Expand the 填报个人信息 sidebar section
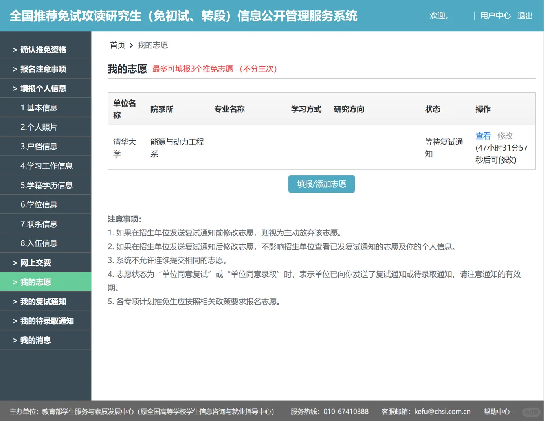545x421 pixels. [x=43, y=88]
